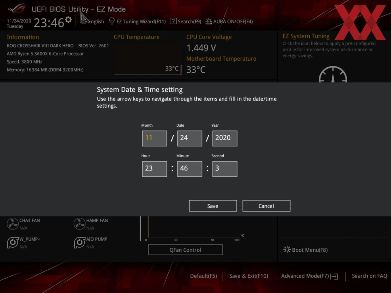The height and width of the screenshot is (293, 391).
Task: Open Boot Menu(F8)
Action: click(305, 250)
